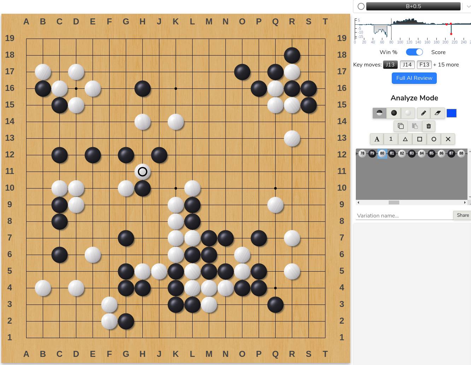Pick the X cross marker tool
This screenshot has width=471, height=365.
pos(448,139)
